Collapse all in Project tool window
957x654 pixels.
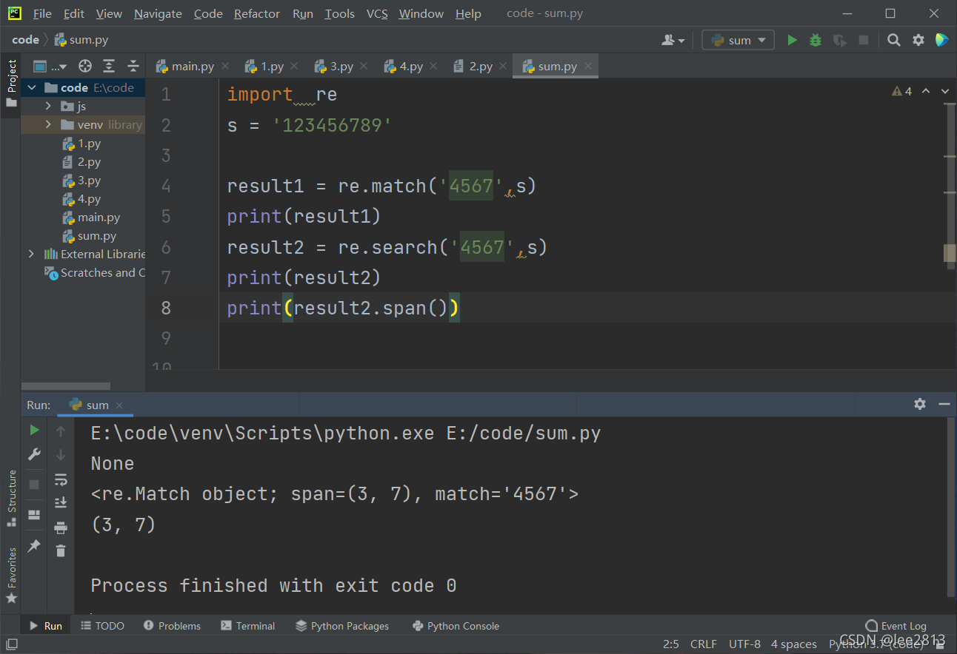(133, 66)
